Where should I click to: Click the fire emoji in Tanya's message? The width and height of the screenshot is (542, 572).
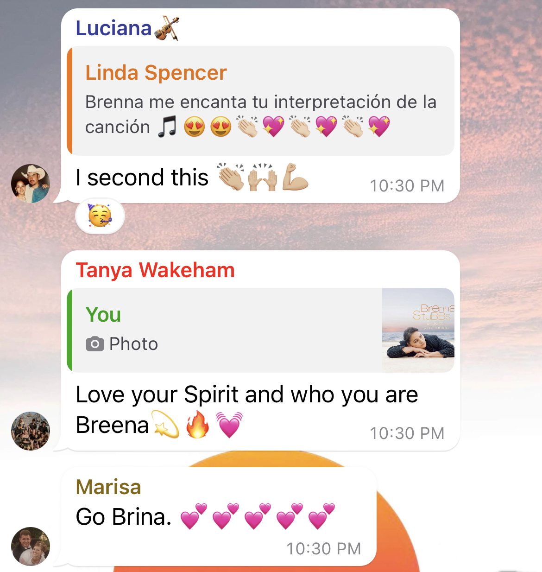tap(197, 425)
